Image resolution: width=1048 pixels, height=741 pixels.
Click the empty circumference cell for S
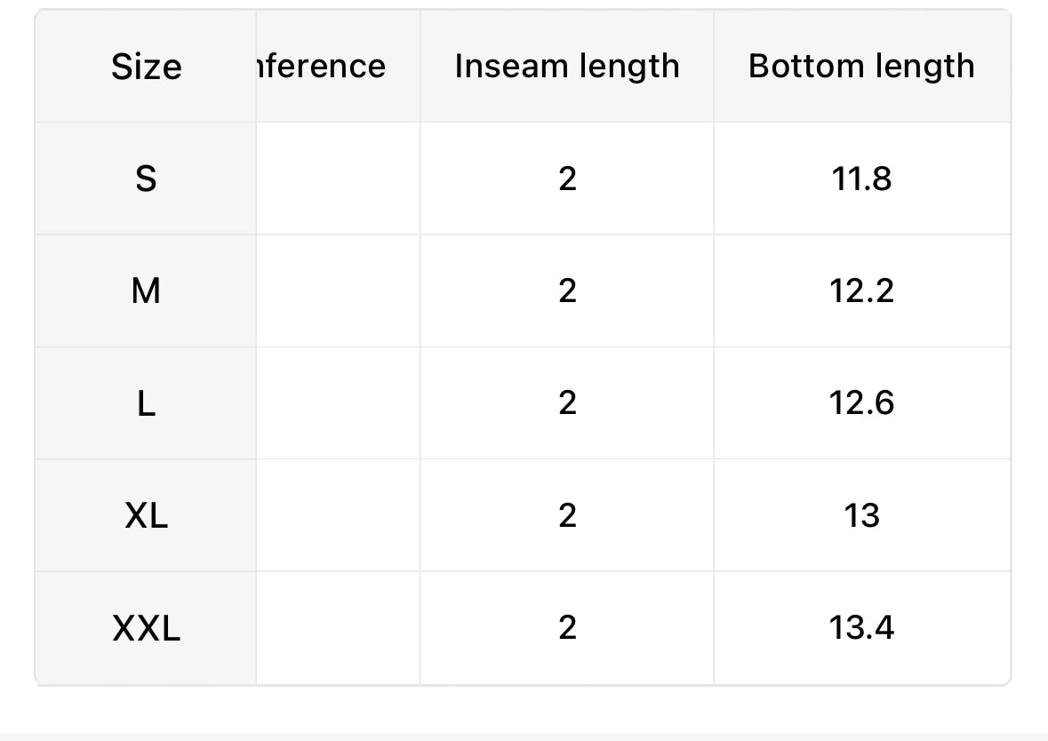pos(338,179)
